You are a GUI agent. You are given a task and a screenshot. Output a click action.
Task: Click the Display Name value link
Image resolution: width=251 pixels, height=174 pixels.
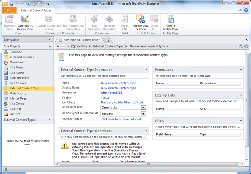tap(118, 88)
